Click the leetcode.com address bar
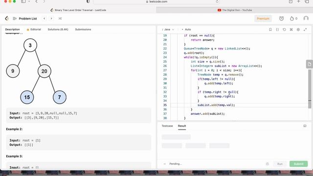Screen dimensions: 313x176 [x=156, y=1]
